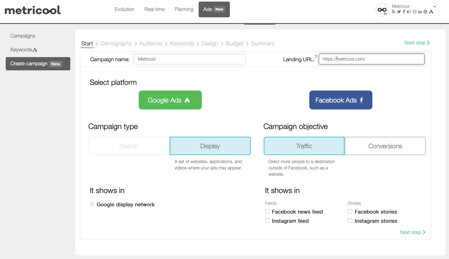Screen dimensions: 449x259
Task: Click the megaphone ads icon in header
Action: 409,12
